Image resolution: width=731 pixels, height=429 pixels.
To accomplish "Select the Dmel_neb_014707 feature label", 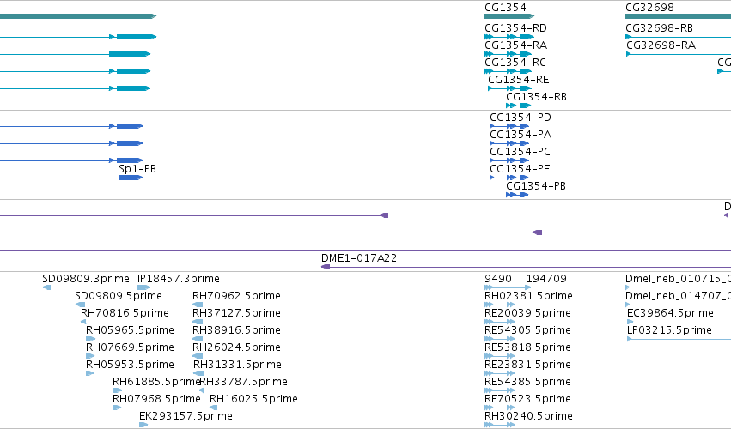I will click(678, 296).
